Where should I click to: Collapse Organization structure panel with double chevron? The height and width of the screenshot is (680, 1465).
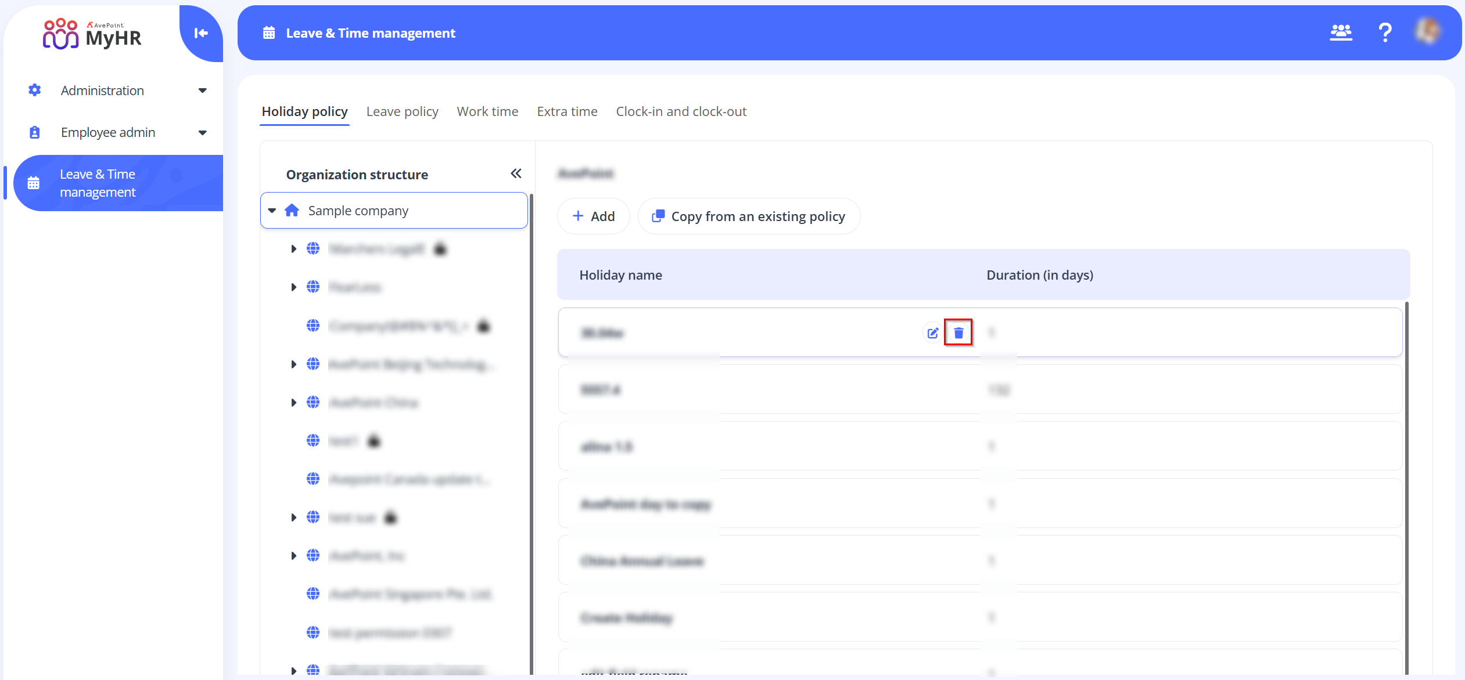(x=516, y=173)
